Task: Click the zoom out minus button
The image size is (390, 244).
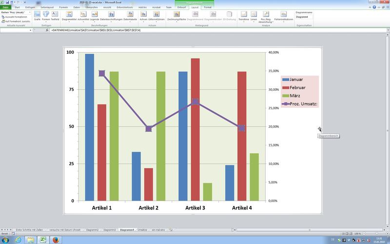Action: point(364,234)
